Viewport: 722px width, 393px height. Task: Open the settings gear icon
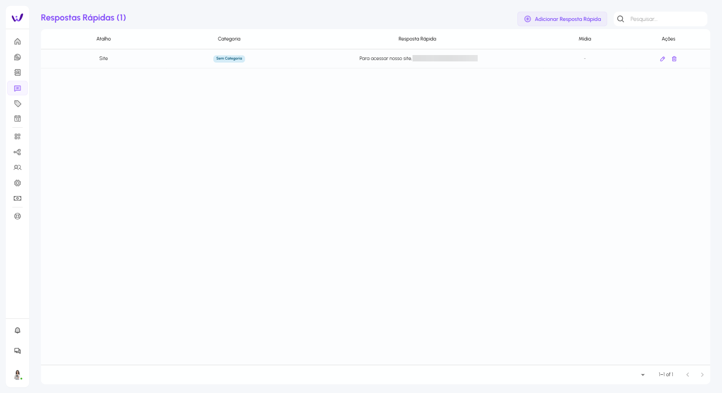pos(17,183)
